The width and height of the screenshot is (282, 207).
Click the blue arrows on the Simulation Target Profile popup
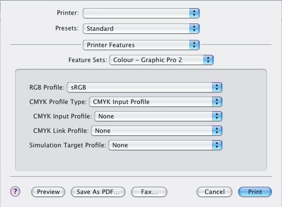[217, 145]
